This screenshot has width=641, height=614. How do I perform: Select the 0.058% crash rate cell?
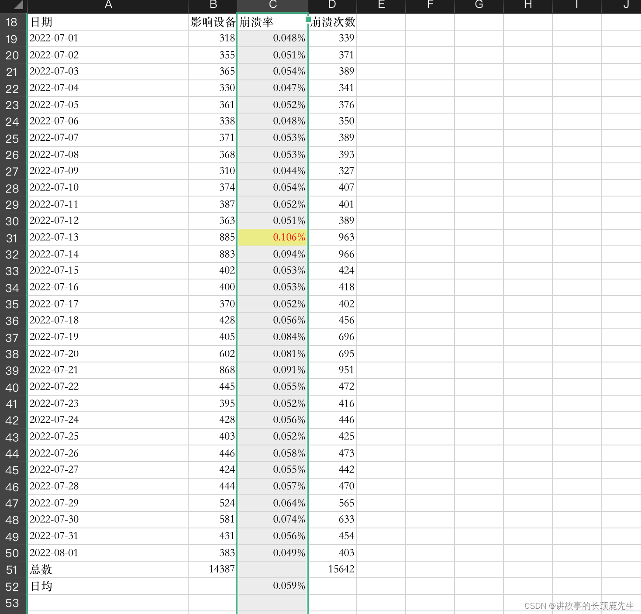click(272, 453)
